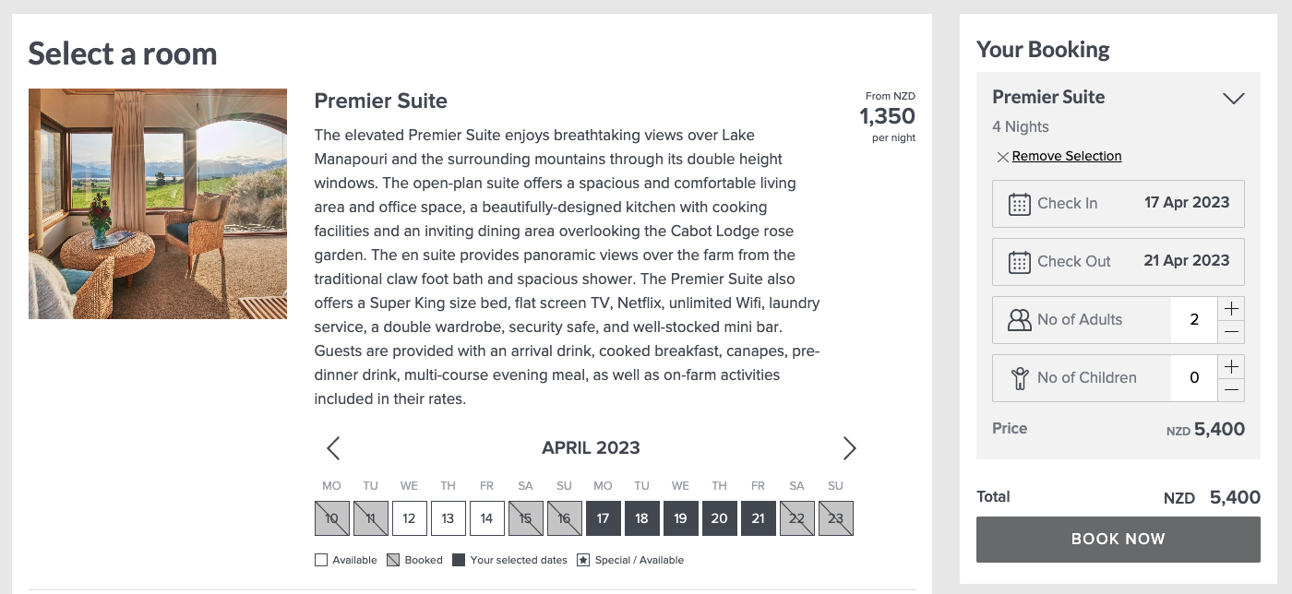Screen dimensions: 1292x594
Task: Click the Remove Selection link
Action: [1067, 157]
